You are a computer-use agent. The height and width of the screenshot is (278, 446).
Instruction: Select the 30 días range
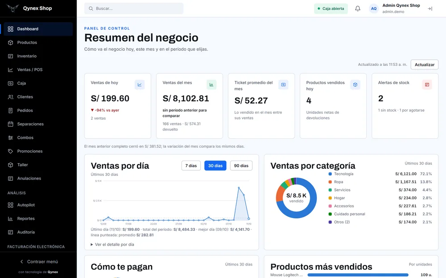[x=215, y=165]
